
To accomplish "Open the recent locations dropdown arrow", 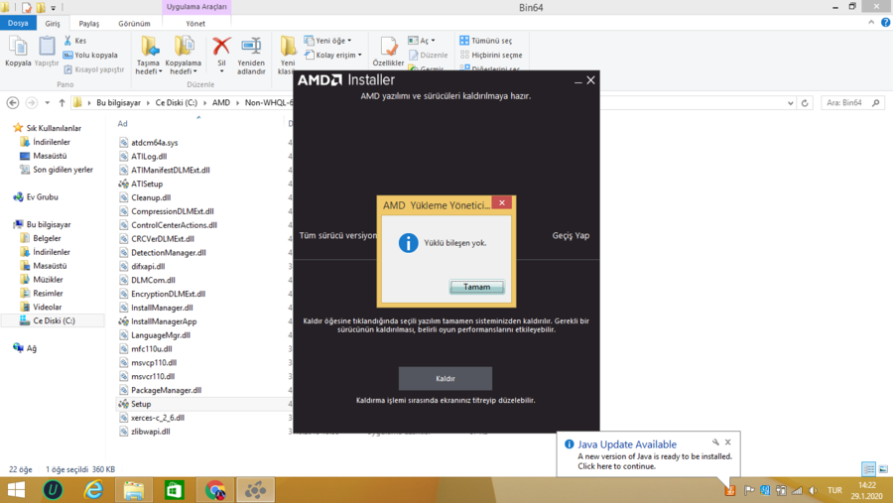I will [48, 103].
